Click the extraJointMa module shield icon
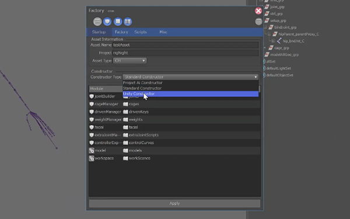Screen dimensions: 350x219 coord(92,135)
